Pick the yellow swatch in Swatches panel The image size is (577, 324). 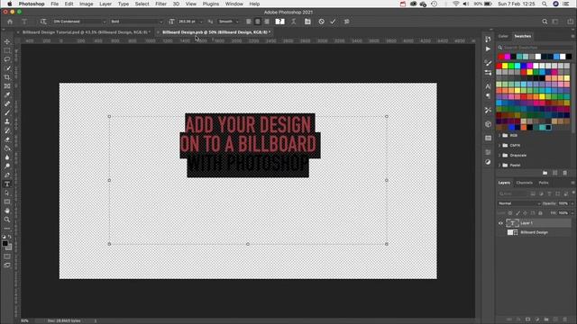[x=505, y=66]
